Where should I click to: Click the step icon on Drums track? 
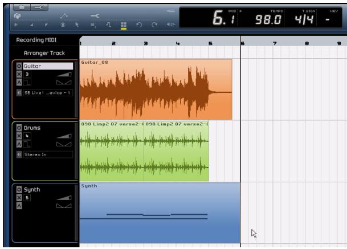(x=27, y=144)
